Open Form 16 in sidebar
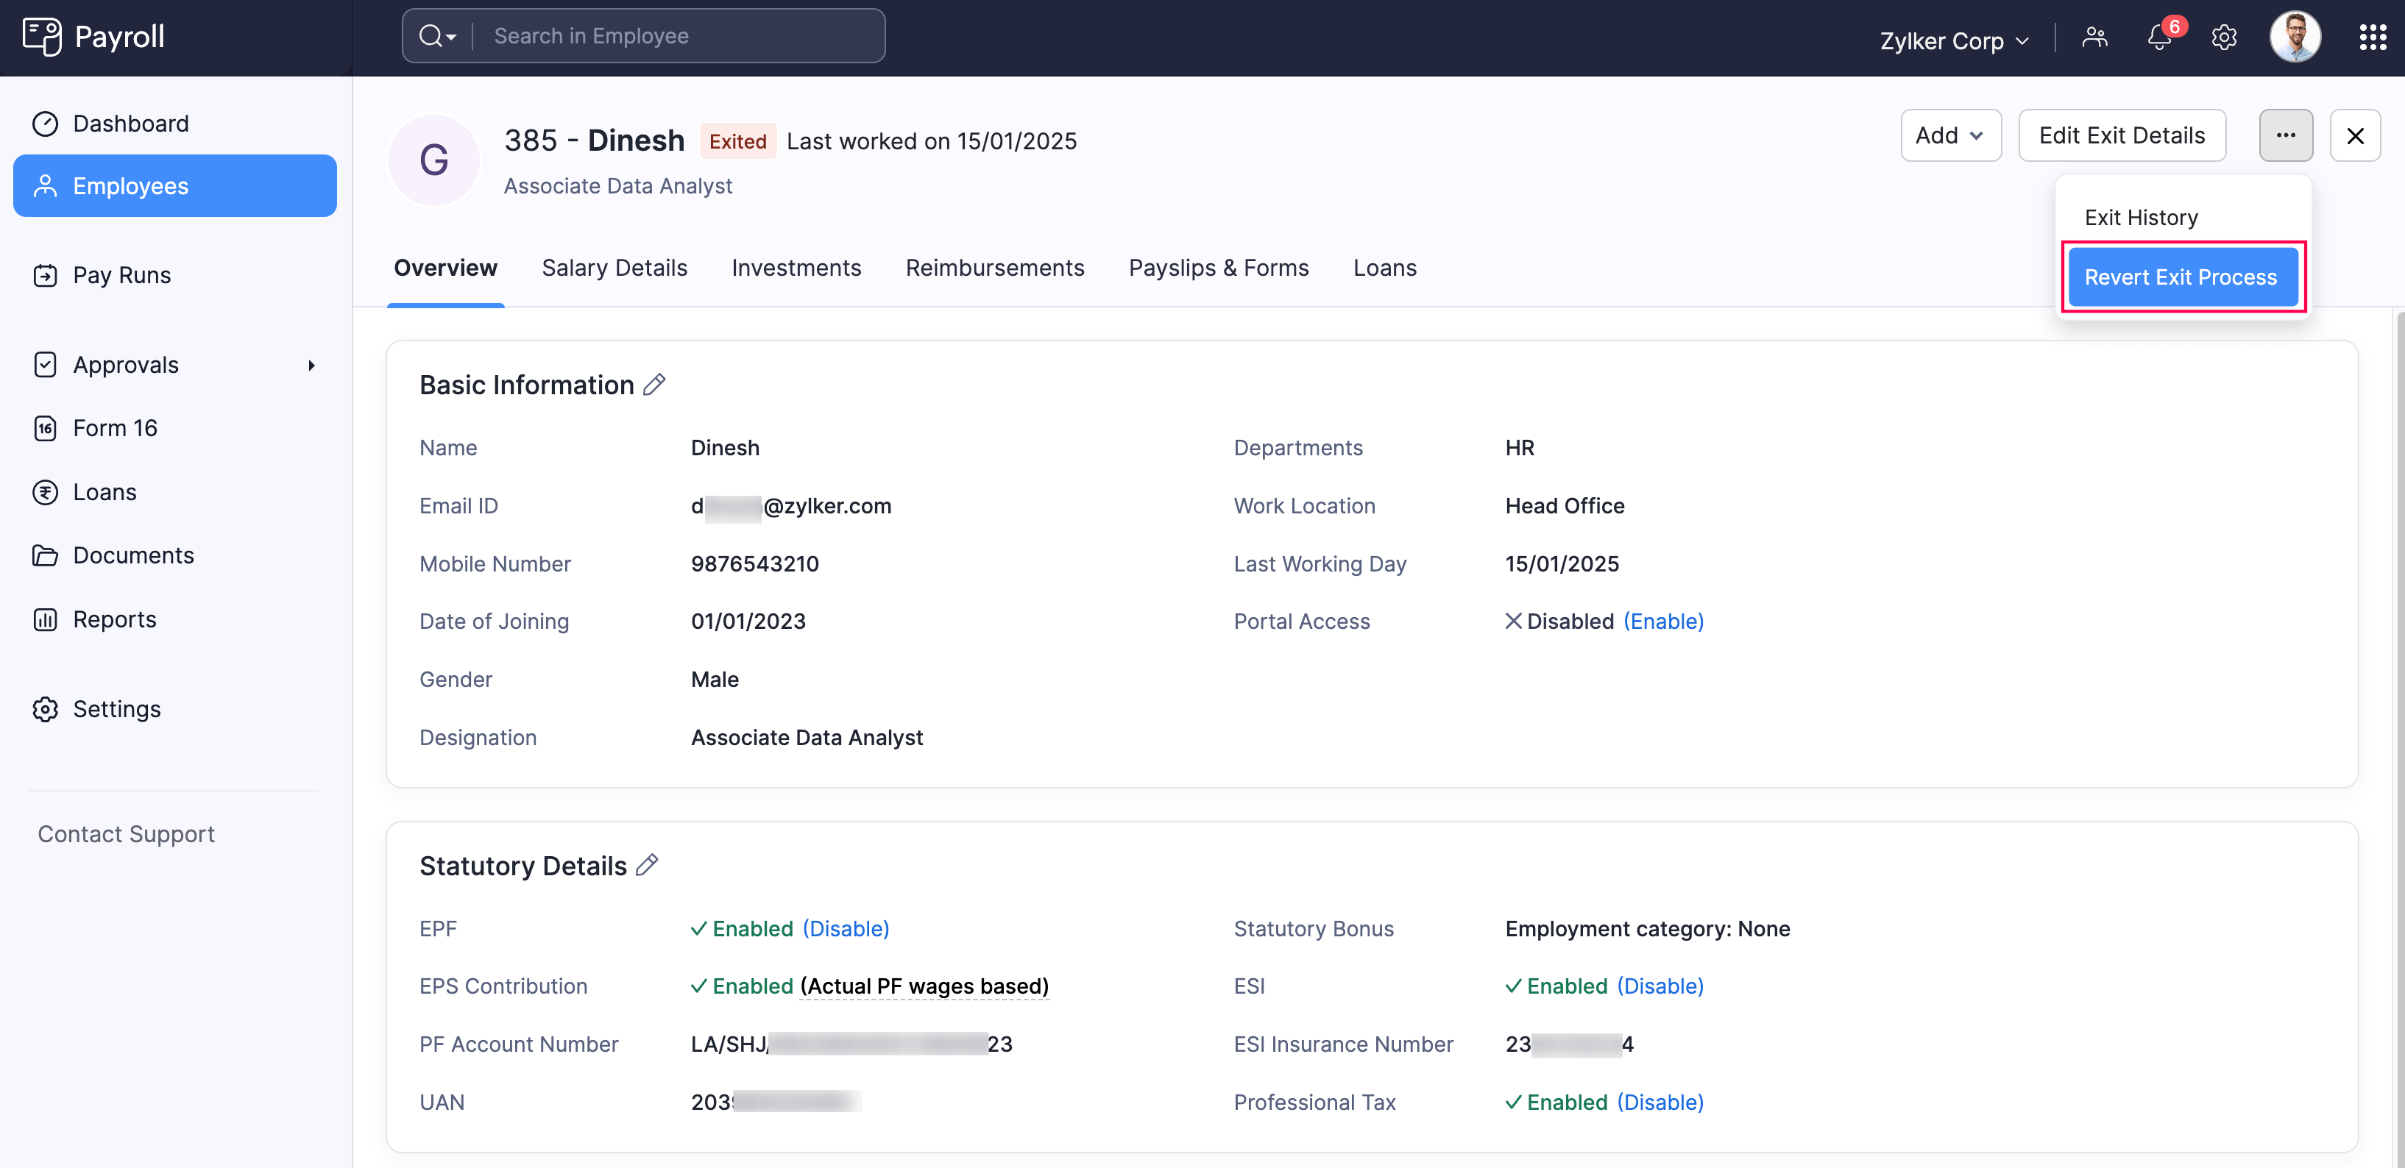 click(115, 428)
